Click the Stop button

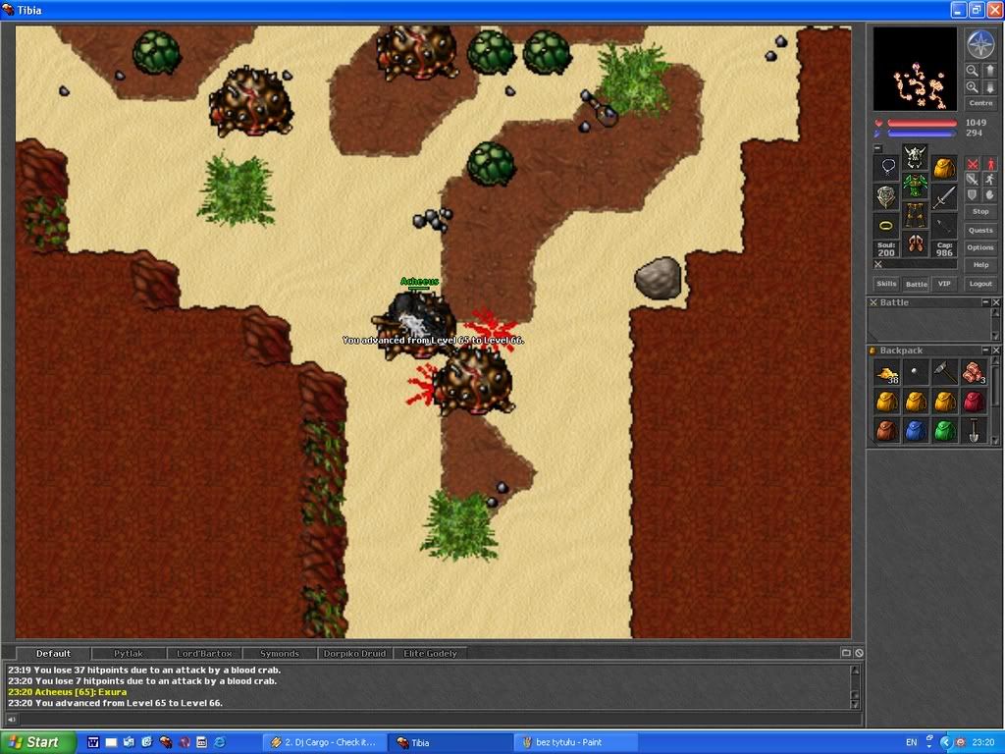pyautogui.click(x=980, y=212)
